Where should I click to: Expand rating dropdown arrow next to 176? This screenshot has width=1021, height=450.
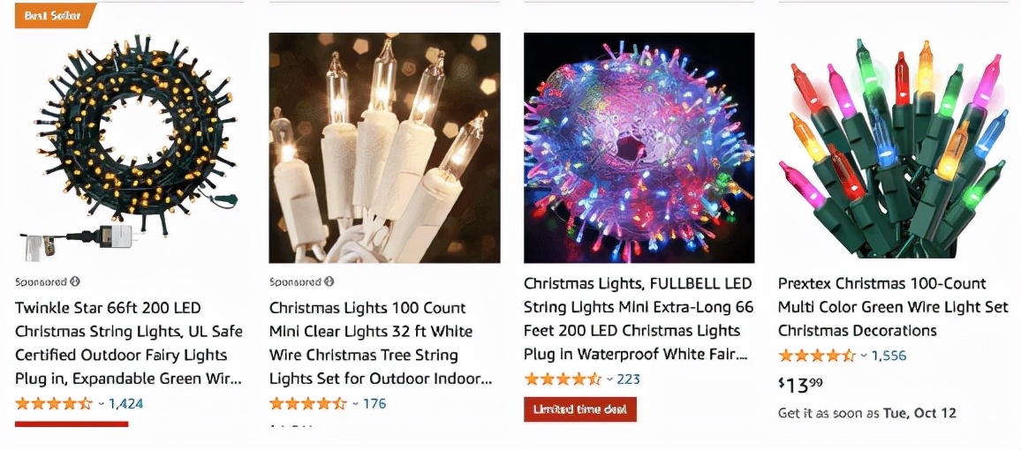tap(355, 404)
